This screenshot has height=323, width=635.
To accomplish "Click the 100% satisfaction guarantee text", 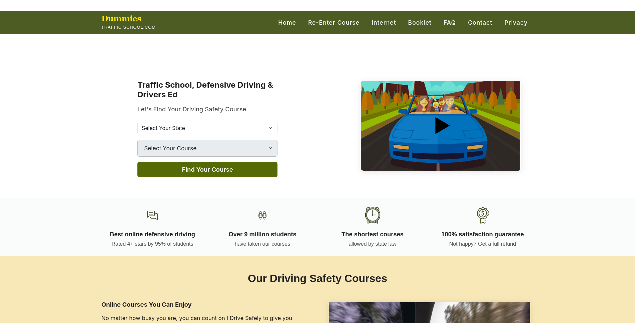I will (x=482, y=234).
